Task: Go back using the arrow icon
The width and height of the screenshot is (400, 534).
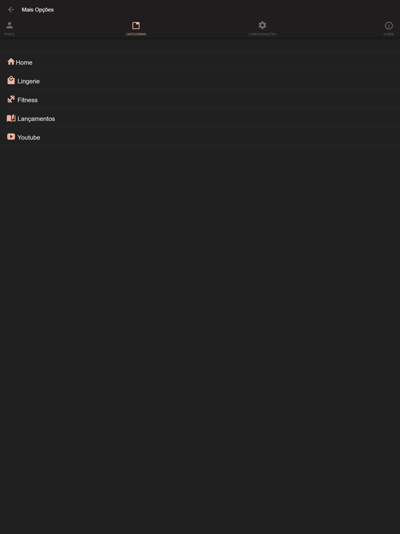Action: [x=11, y=10]
